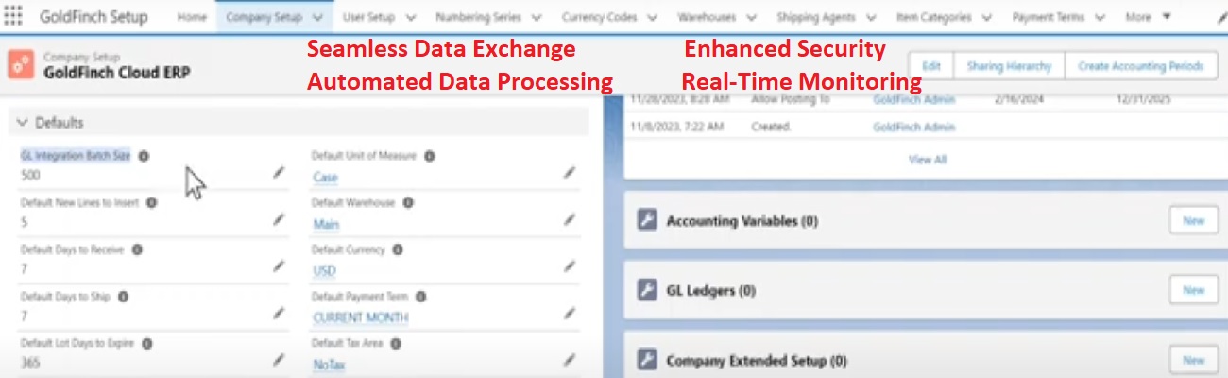Create New GL Ledgers record
The image size is (1228, 378).
(x=1193, y=290)
